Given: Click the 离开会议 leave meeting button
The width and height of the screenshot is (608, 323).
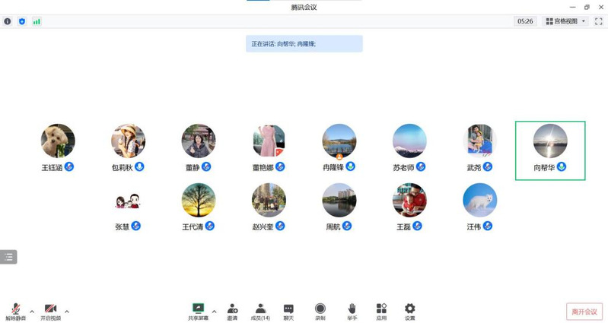Looking at the screenshot, I should (x=584, y=312).
